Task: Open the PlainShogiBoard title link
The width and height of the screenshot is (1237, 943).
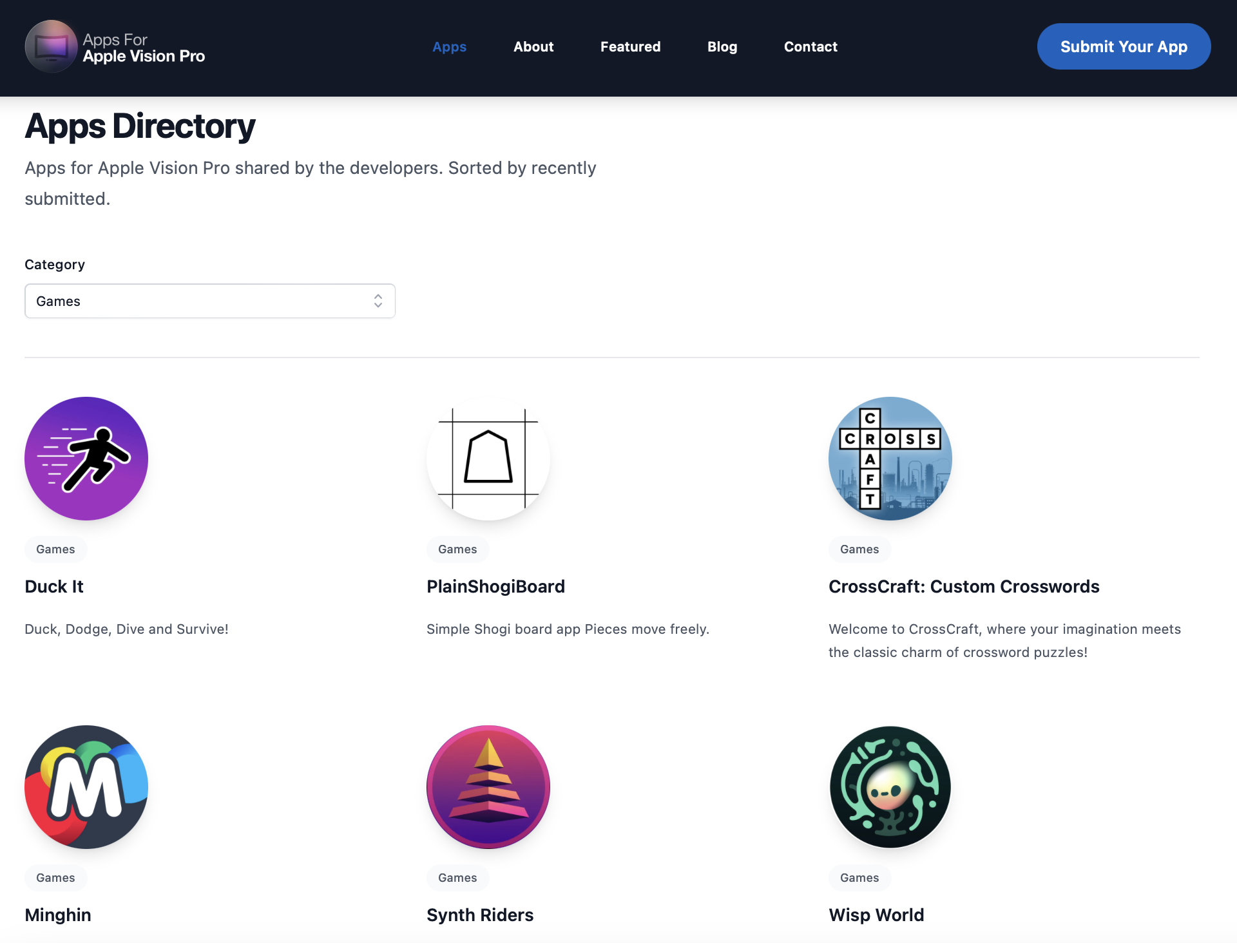Action: click(x=496, y=586)
